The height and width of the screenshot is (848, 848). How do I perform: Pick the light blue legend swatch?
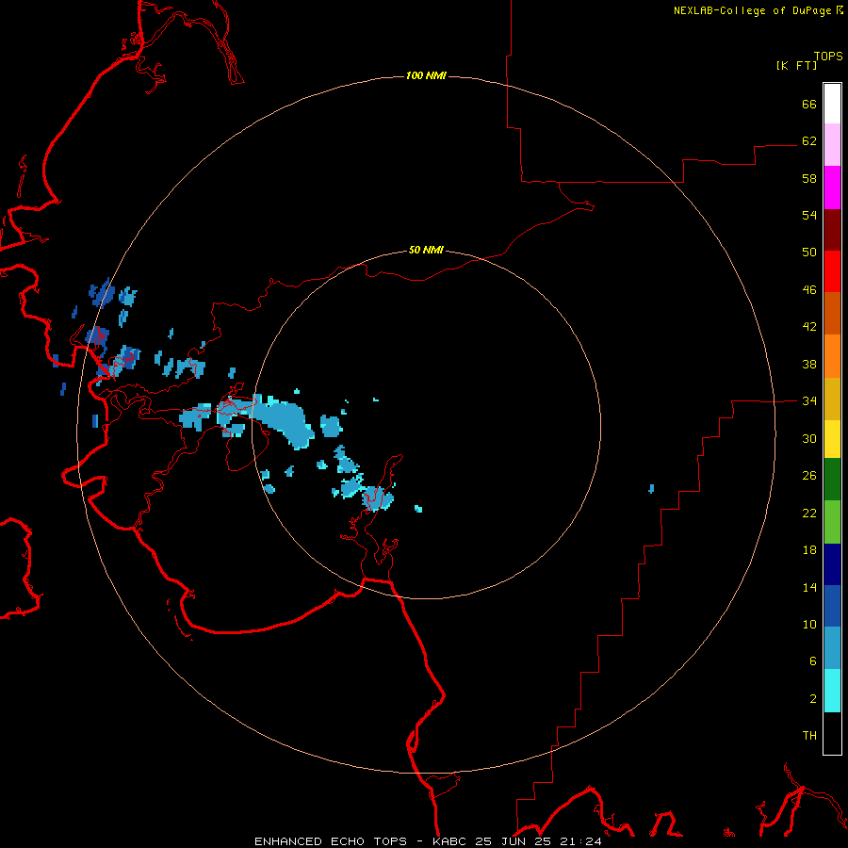(x=832, y=648)
